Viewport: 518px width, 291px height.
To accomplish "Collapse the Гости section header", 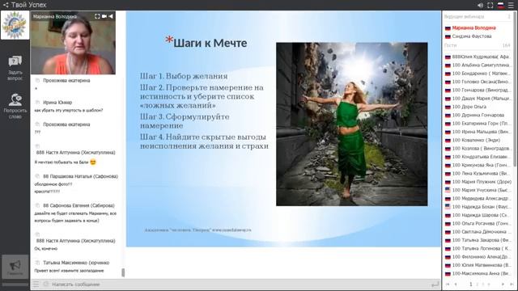I will coord(477,45).
